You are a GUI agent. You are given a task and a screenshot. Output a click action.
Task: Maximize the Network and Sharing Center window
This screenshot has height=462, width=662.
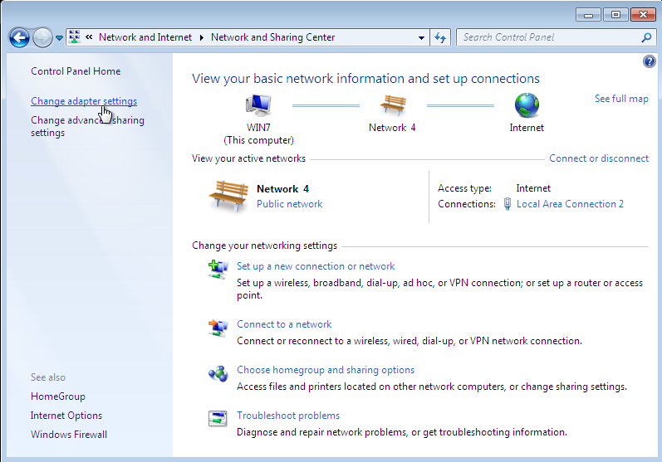click(x=615, y=15)
